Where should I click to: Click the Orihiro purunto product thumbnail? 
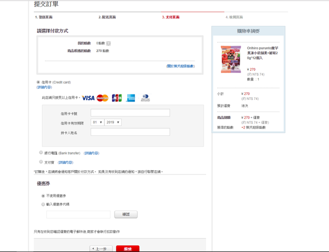coord(230,59)
